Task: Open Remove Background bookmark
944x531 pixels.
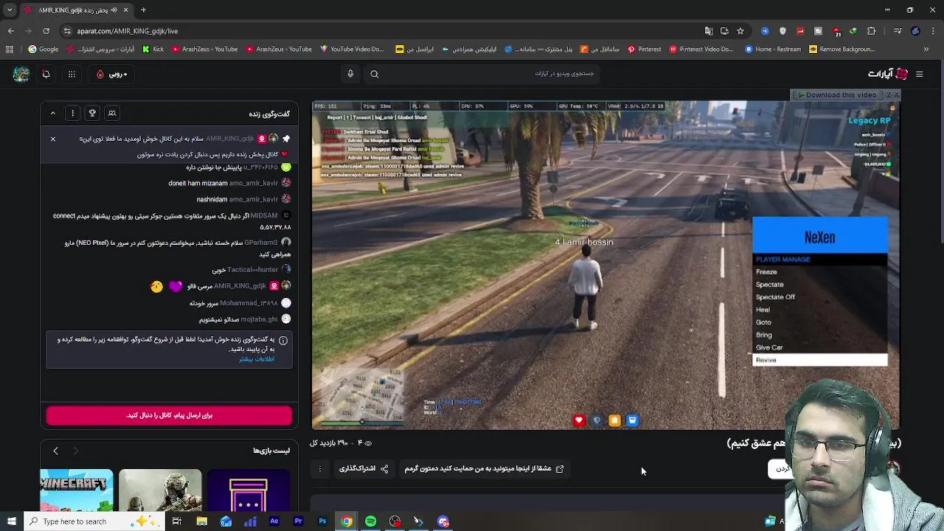Action: [841, 49]
